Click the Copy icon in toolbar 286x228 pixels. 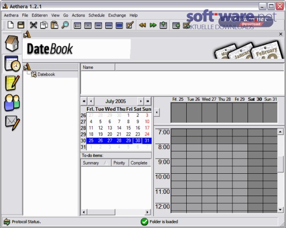click(44, 25)
